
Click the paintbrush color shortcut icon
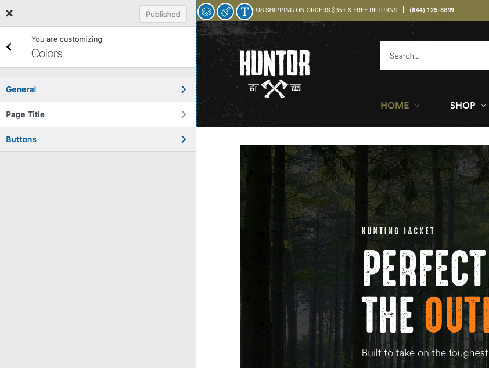pos(225,11)
